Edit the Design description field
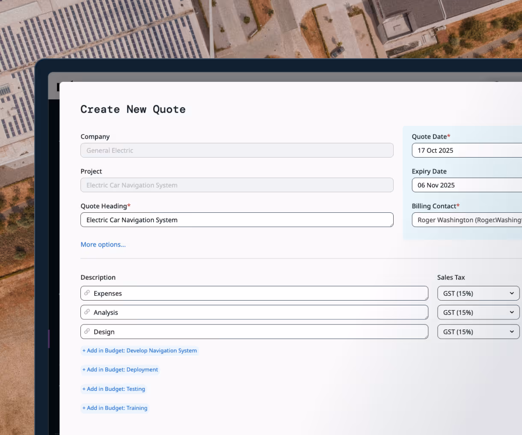The height and width of the screenshot is (435, 522). [x=255, y=332]
